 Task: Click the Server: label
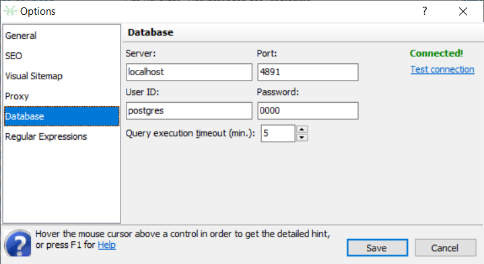click(x=141, y=53)
